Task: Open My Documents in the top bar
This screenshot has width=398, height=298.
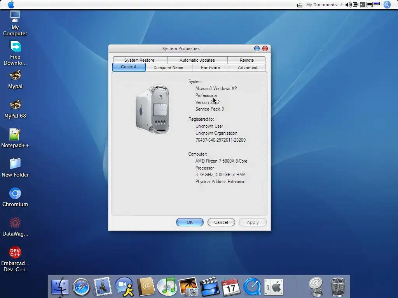Action: pyautogui.click(x=321, y=5)
